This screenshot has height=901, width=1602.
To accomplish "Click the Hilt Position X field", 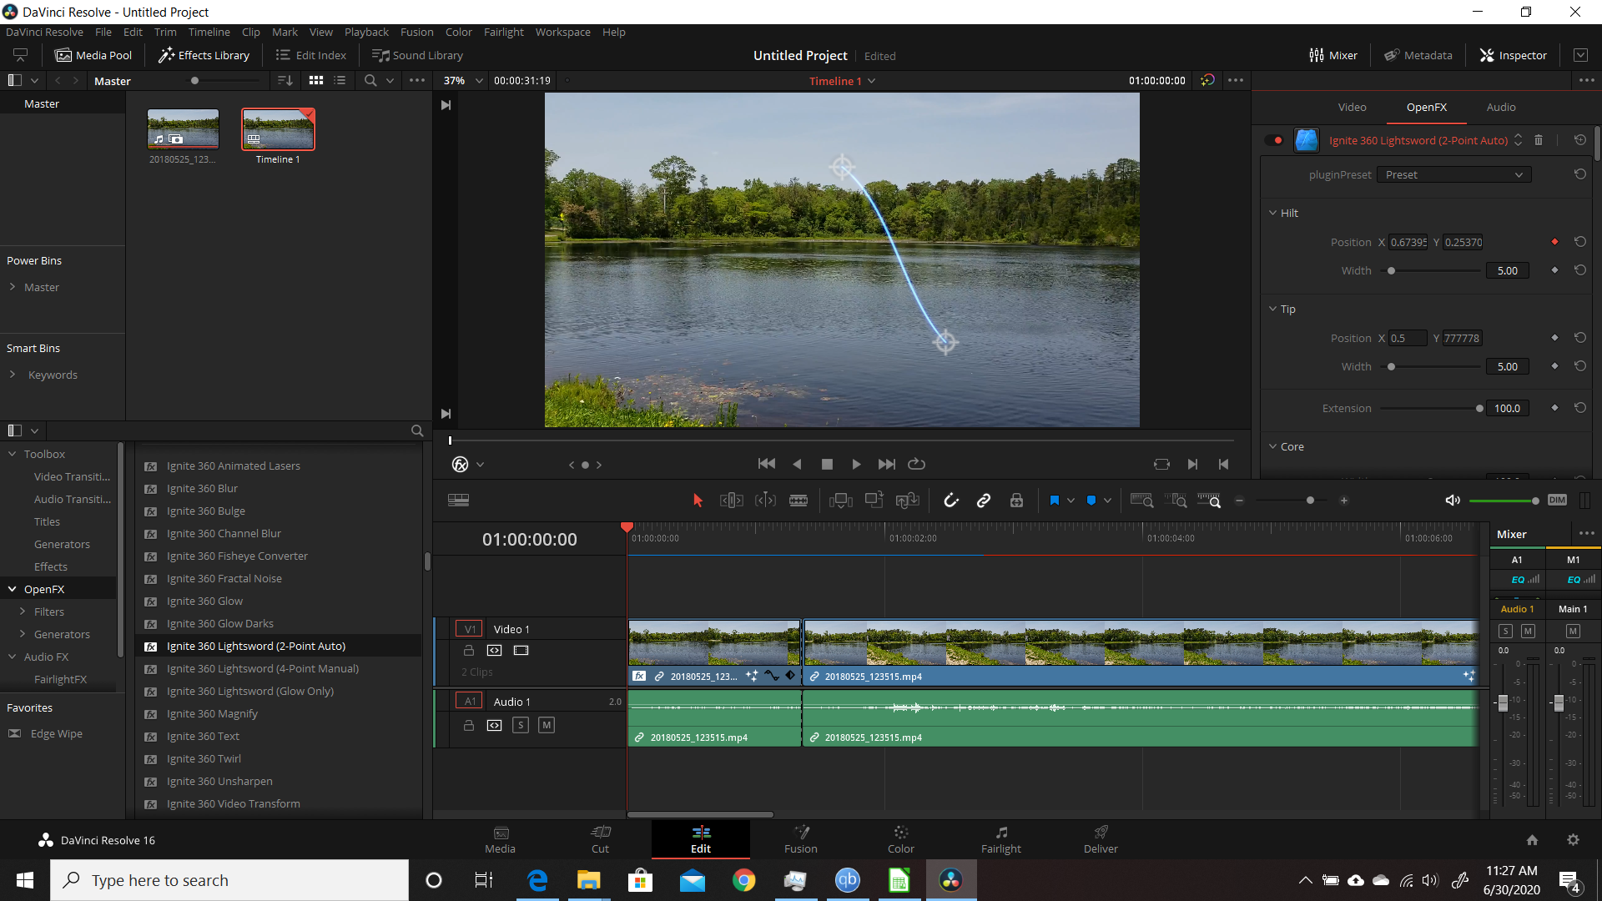I will click(1408, 242).
